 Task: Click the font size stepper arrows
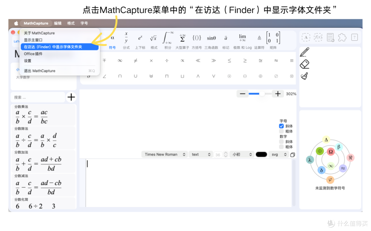(x=226, y=154)
